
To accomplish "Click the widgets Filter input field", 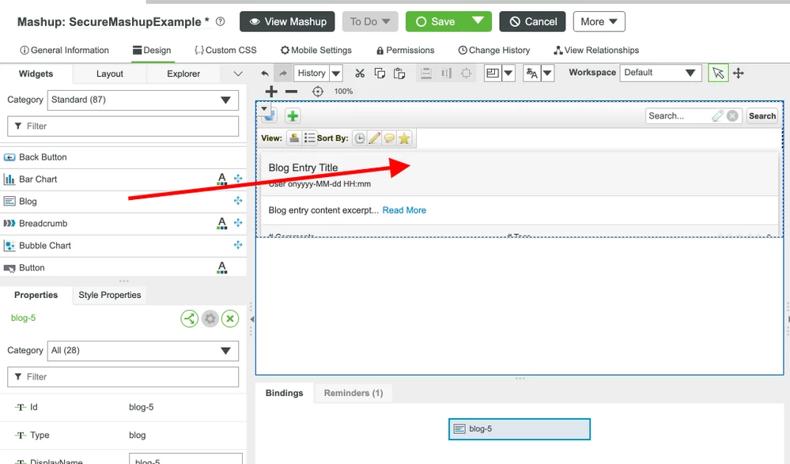I will [x=123, y=126].
